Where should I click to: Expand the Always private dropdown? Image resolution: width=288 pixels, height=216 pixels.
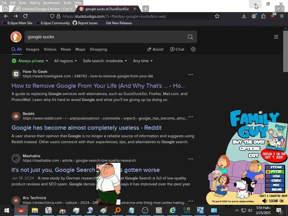coord(30,61)
